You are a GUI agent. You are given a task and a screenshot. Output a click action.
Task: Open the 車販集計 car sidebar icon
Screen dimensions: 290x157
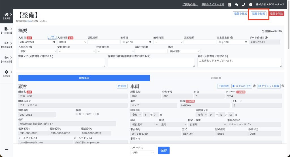(x=7, y=58)
